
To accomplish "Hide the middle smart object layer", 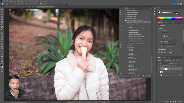I will point(158,72).
